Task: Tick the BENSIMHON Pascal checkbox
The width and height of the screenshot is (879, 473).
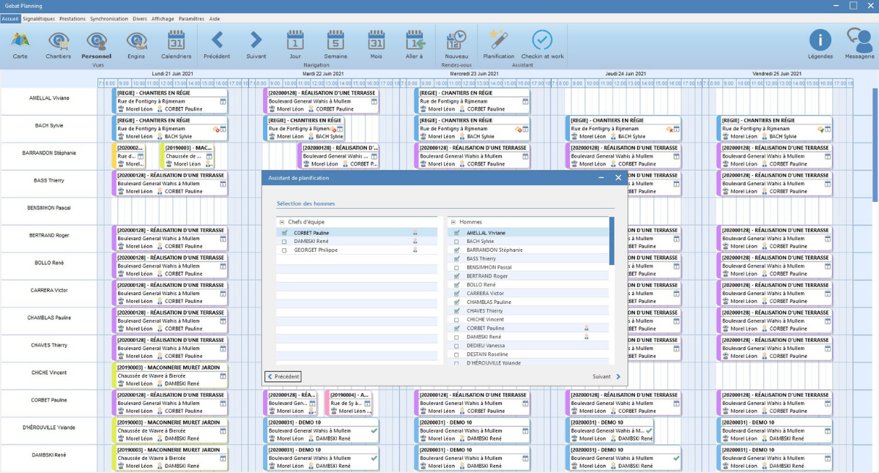Action: click(x=456, y=268)
